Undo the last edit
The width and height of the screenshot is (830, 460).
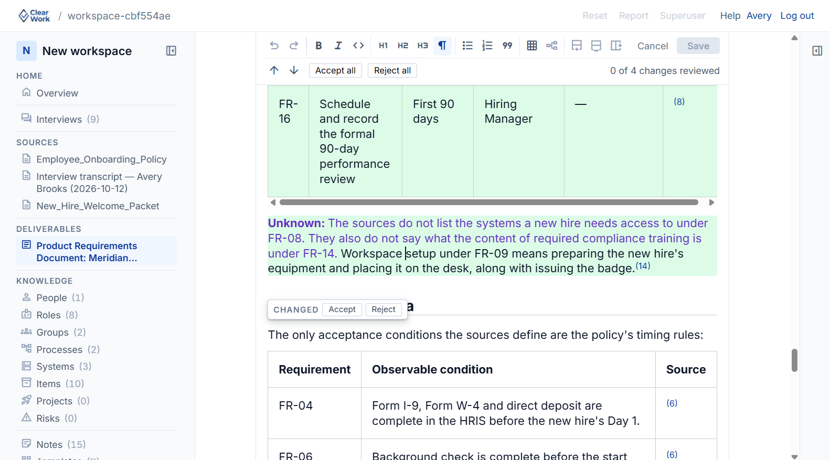(274, 46)
